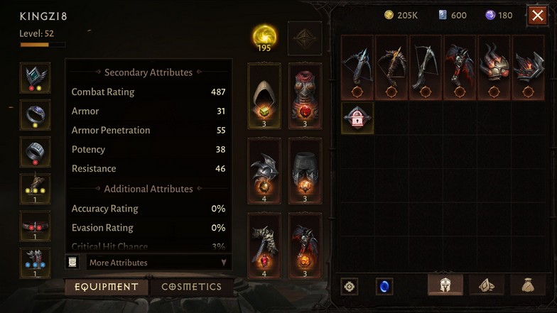Open the gear target filter button
Viewport: 557px width, 313px height.
tap(350, 287)
